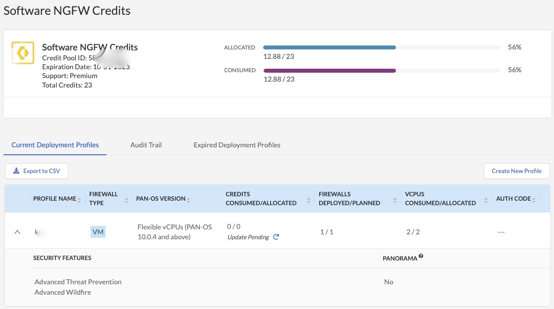Open the Expired Deployment Profiles tab

[237, 145]
